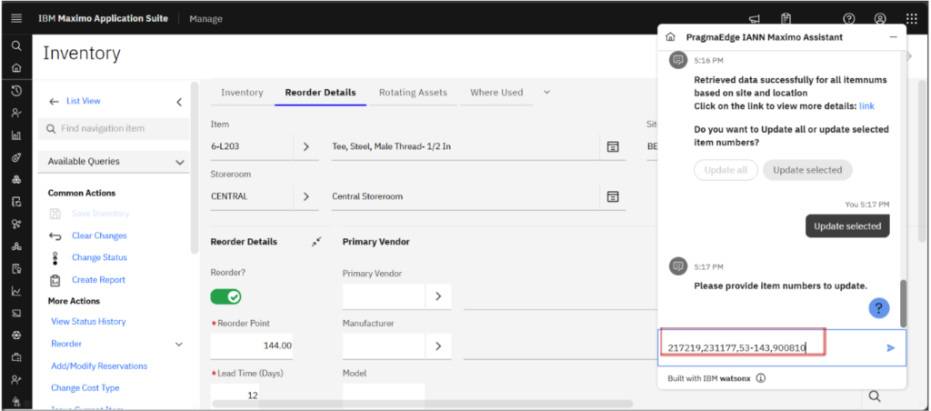Viewport: 931px width, 411px height.
Task: Click the Create Report clipboard icon
Action: point(55,280)
